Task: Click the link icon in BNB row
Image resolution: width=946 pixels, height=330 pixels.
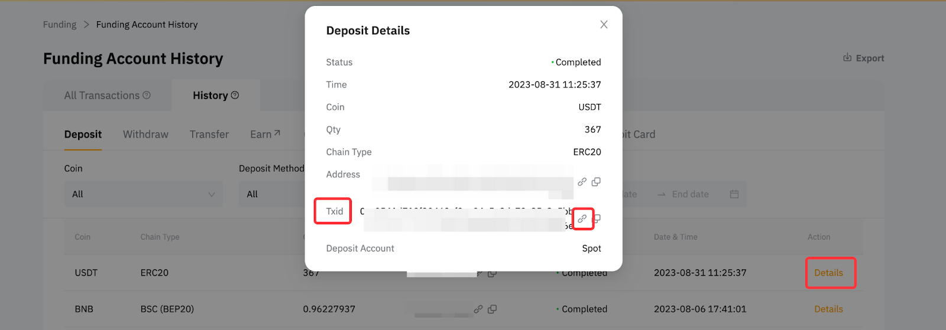Action: pyautogui.click(x=478, y=309)
